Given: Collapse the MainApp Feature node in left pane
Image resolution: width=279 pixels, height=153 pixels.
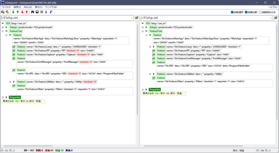Looking at the screenshot, I should [x=7, y=35].
